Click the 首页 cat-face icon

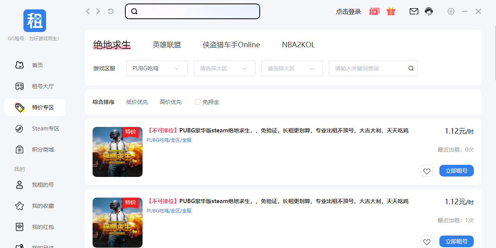[x=20, y=65]
